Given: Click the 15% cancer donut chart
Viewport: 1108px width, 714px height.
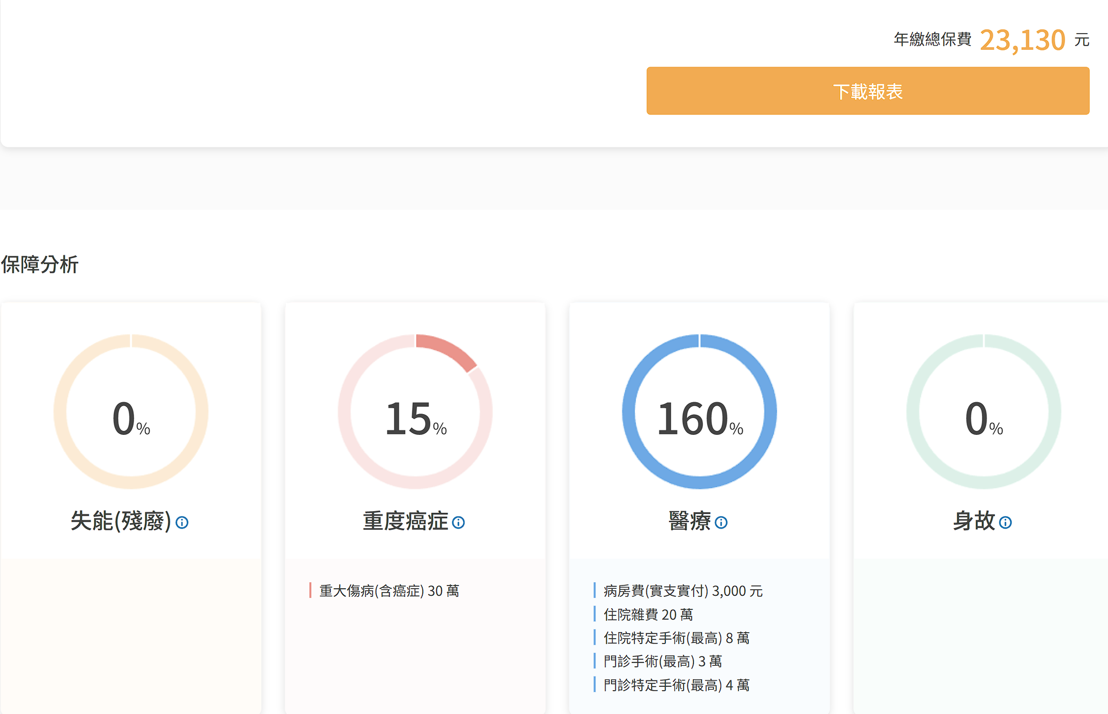Looking at the screenshot, I should coord(415,412).
